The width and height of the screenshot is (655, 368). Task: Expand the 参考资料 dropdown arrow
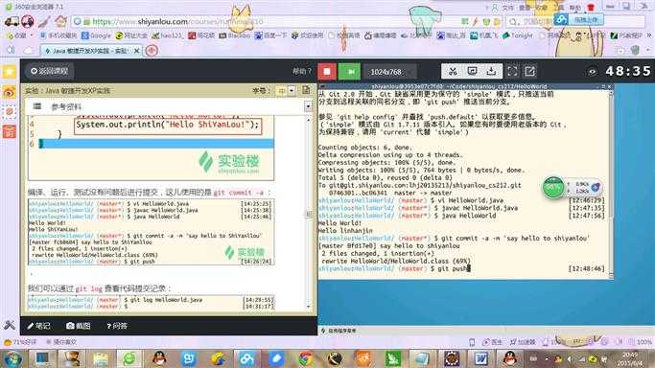click(x=308, y=106)
